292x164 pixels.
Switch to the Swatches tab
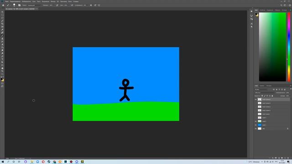262,10
